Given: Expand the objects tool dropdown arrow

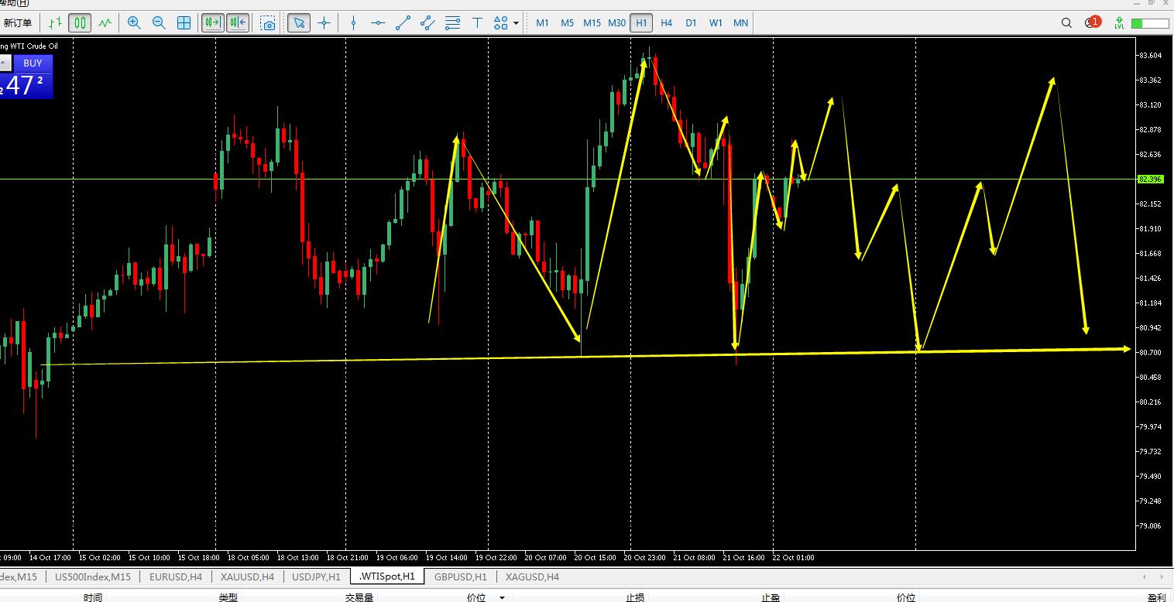Looking at the screenshot, I should point(517,23).
